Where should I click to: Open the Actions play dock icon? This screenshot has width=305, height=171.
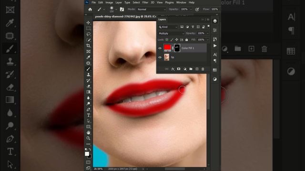[x=215, y=46]
